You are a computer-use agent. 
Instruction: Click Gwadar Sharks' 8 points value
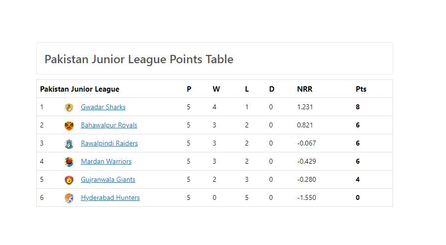coord(358,107)
